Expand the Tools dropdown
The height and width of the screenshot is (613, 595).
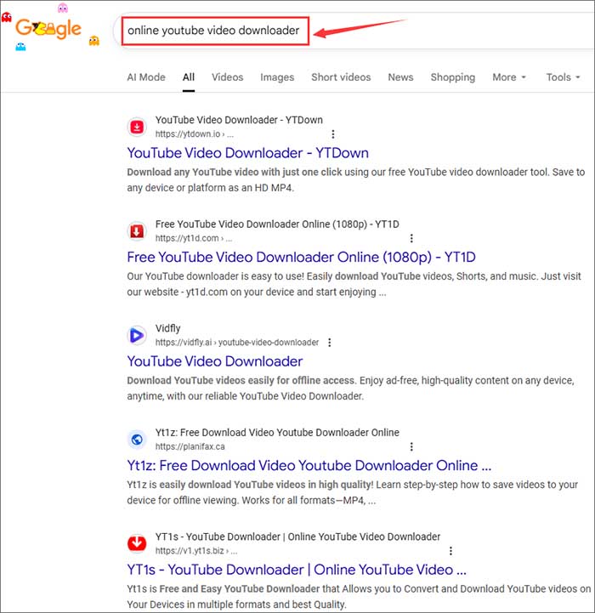click(563, 77)
